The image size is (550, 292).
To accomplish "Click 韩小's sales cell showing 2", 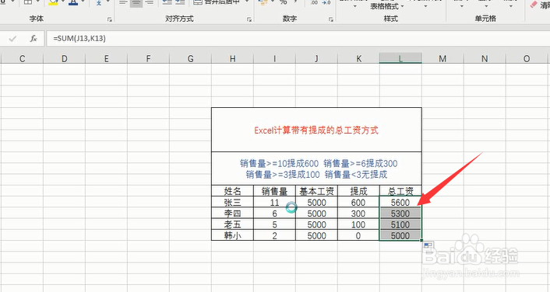I will (x=275, y=235).
